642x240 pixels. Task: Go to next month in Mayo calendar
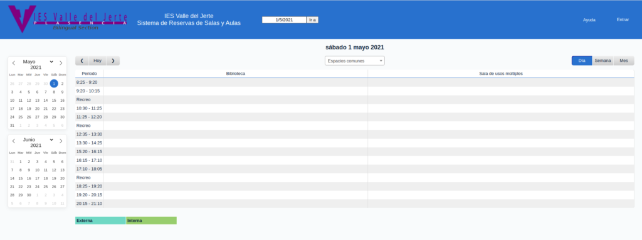61,63
